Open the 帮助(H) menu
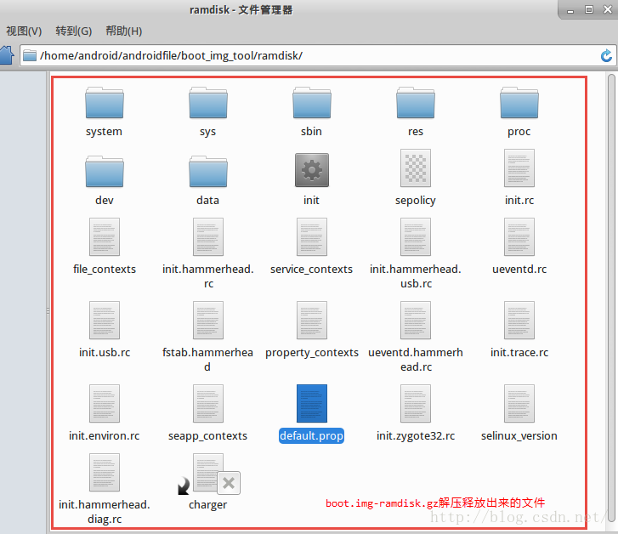 pyautogui.click(x=124, y=31)
